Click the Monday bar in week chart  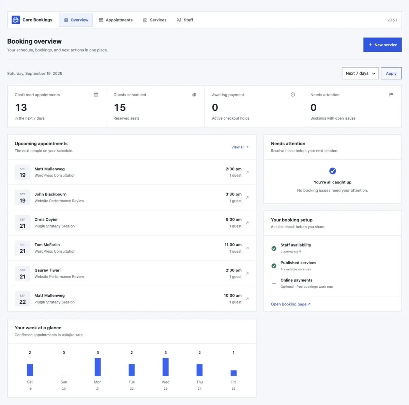click(x=98, y=367)
